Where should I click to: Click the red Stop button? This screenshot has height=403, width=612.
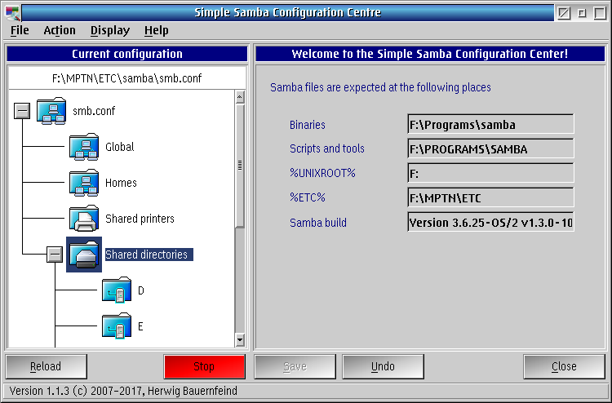point(205,366)
